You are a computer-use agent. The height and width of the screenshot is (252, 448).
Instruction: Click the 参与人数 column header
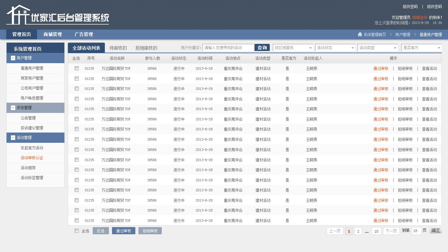(x=152, y=58)
